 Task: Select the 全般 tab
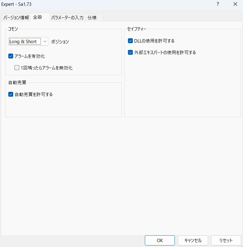[x=37, y=17]
